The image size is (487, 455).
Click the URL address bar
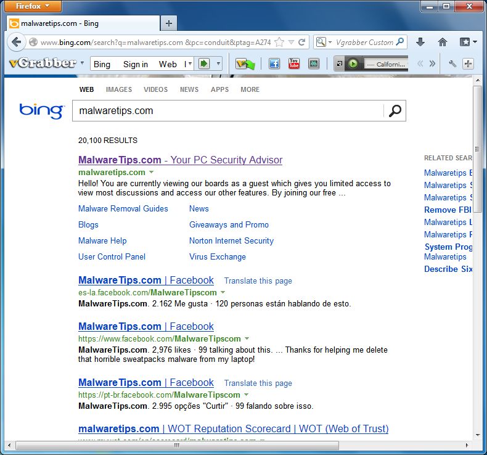point(155,43)
